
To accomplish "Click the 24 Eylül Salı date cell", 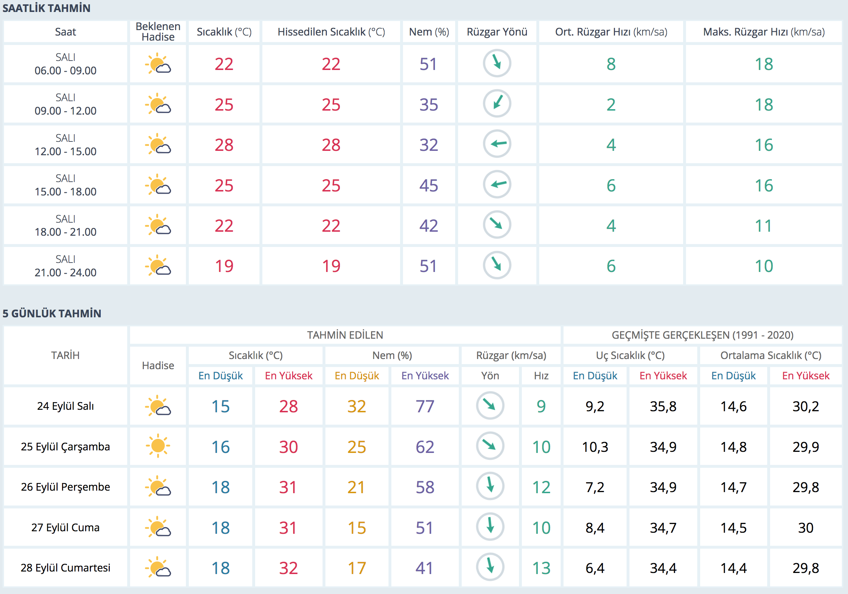I will (x=65, y=406).
